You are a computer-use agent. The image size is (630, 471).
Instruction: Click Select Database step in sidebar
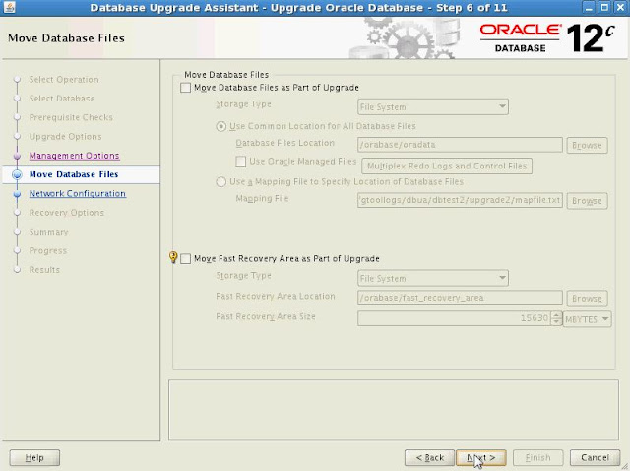click(62, 99)
